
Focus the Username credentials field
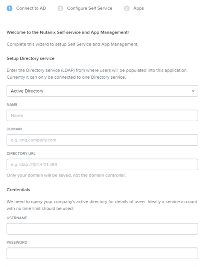102,229
